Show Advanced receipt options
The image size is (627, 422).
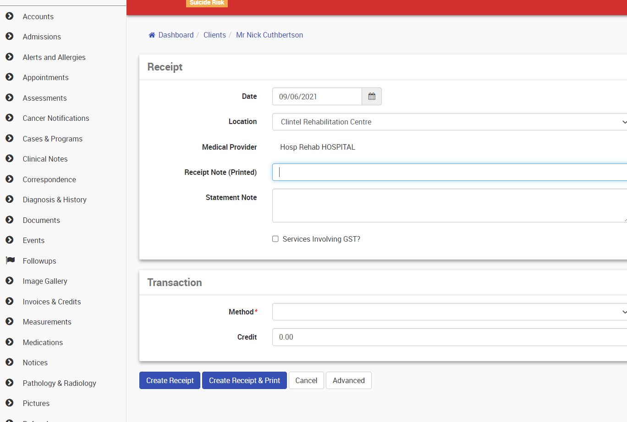(348, 380)
